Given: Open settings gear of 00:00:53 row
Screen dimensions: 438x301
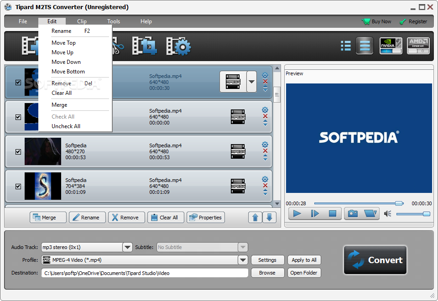Looking at the screenshot, I should point(265,145).
